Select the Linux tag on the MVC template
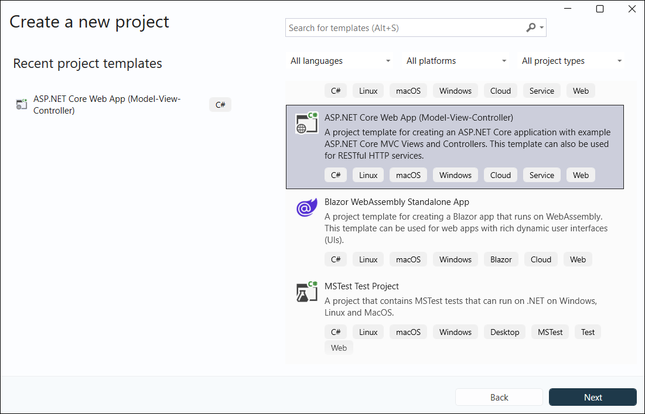The height and width of the screenshot is (414, 645). pyautogui.click(x=367, y=175)
